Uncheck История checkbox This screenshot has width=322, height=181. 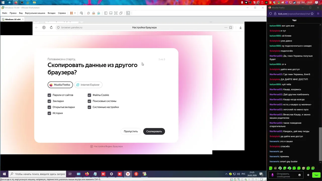[49, 113]
